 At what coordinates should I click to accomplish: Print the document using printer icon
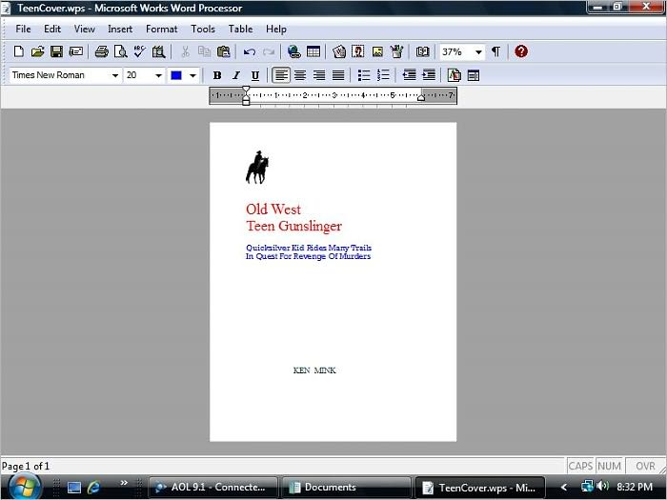click(x=101, y=51)
